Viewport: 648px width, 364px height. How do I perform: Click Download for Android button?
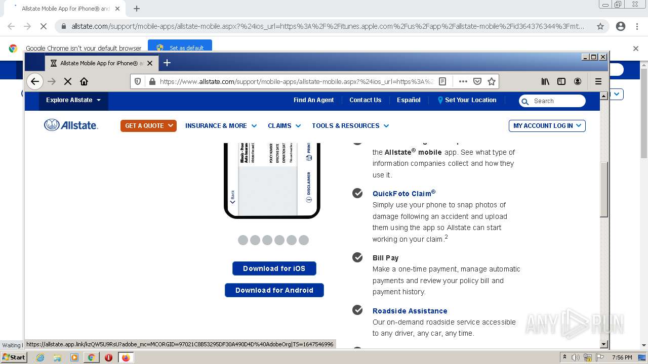point(274,290)
